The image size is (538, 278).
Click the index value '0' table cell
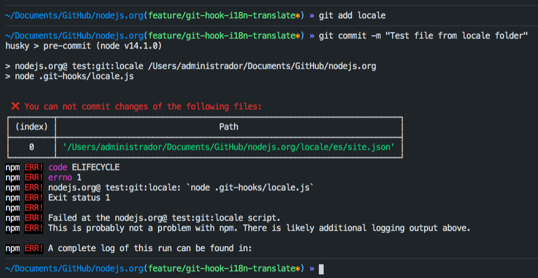point(31,147)
